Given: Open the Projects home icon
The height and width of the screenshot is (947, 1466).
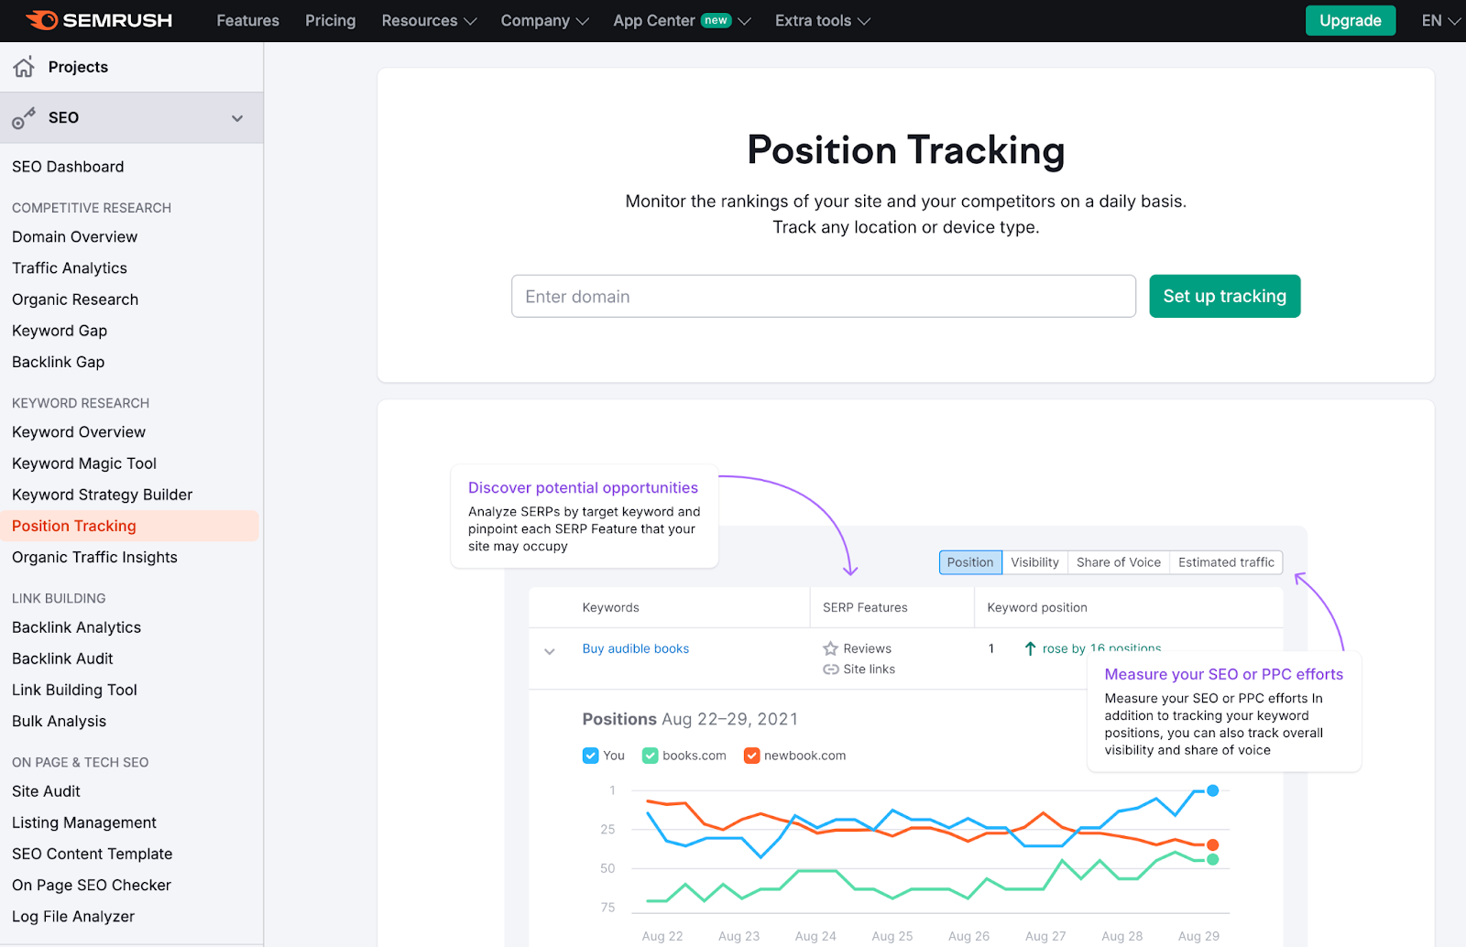Looking at the screenshot, I should point(24,66).
